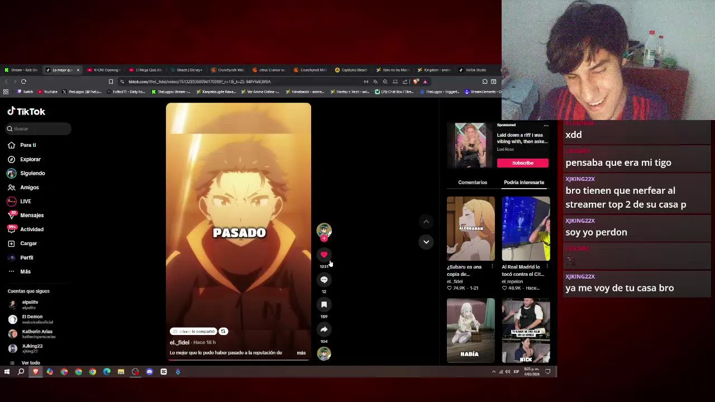Open YouTube bookmark in bookmarks bar
The width and height of the screenshot is (715, 402).
47,92
